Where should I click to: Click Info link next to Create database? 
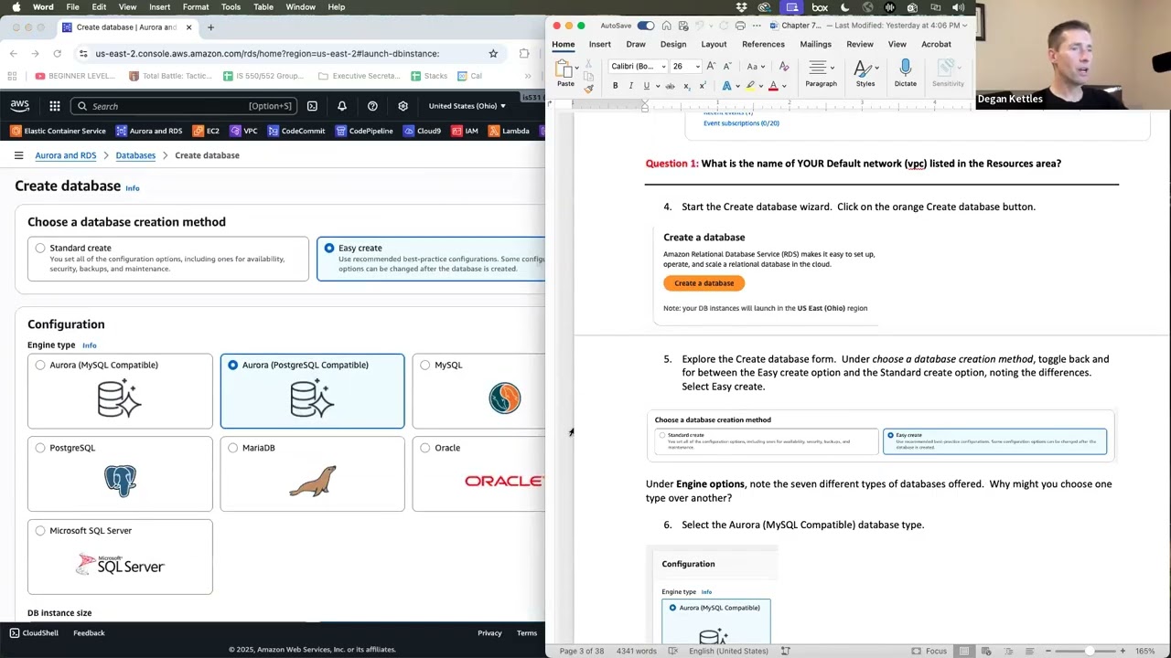(132, 188)
